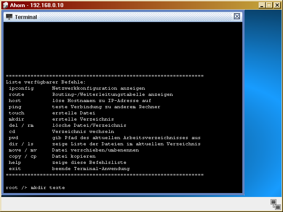Click 'Netzwerkkonfiguration anzeigen' description
Image resolution: width=283 pixels, height=212 pixels.
point(99,88)
